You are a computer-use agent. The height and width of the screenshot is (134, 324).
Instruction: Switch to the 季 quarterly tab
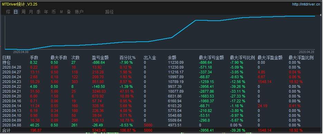[38, 12]
